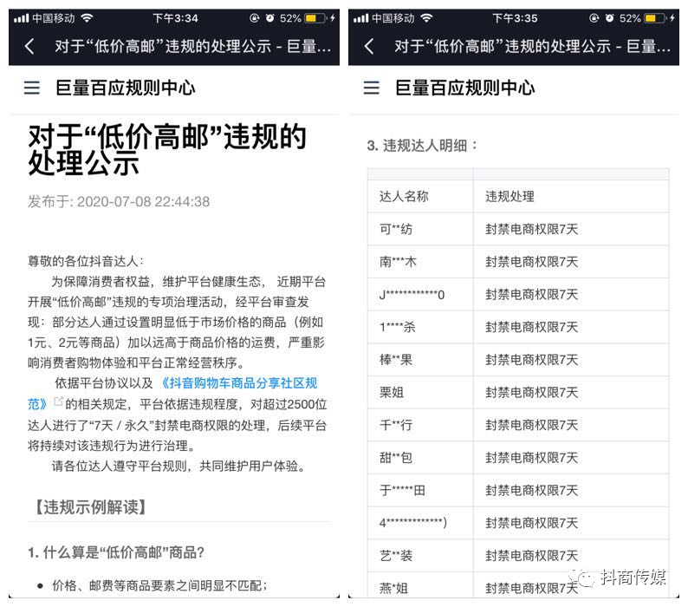
Task: Open hamburger menu on right screen
Action: (x=372, y=88)
